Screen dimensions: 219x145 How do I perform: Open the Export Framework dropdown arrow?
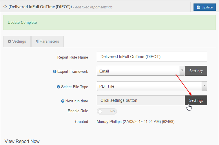(182, 71)
